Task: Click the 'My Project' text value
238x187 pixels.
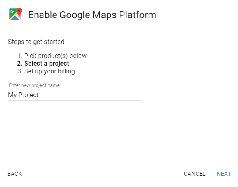Action: tap(23, 95)
